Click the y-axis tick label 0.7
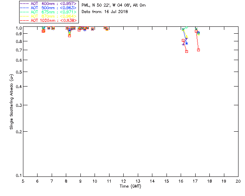This screenshot has height=196, width=245. click(x=19, y=50)
